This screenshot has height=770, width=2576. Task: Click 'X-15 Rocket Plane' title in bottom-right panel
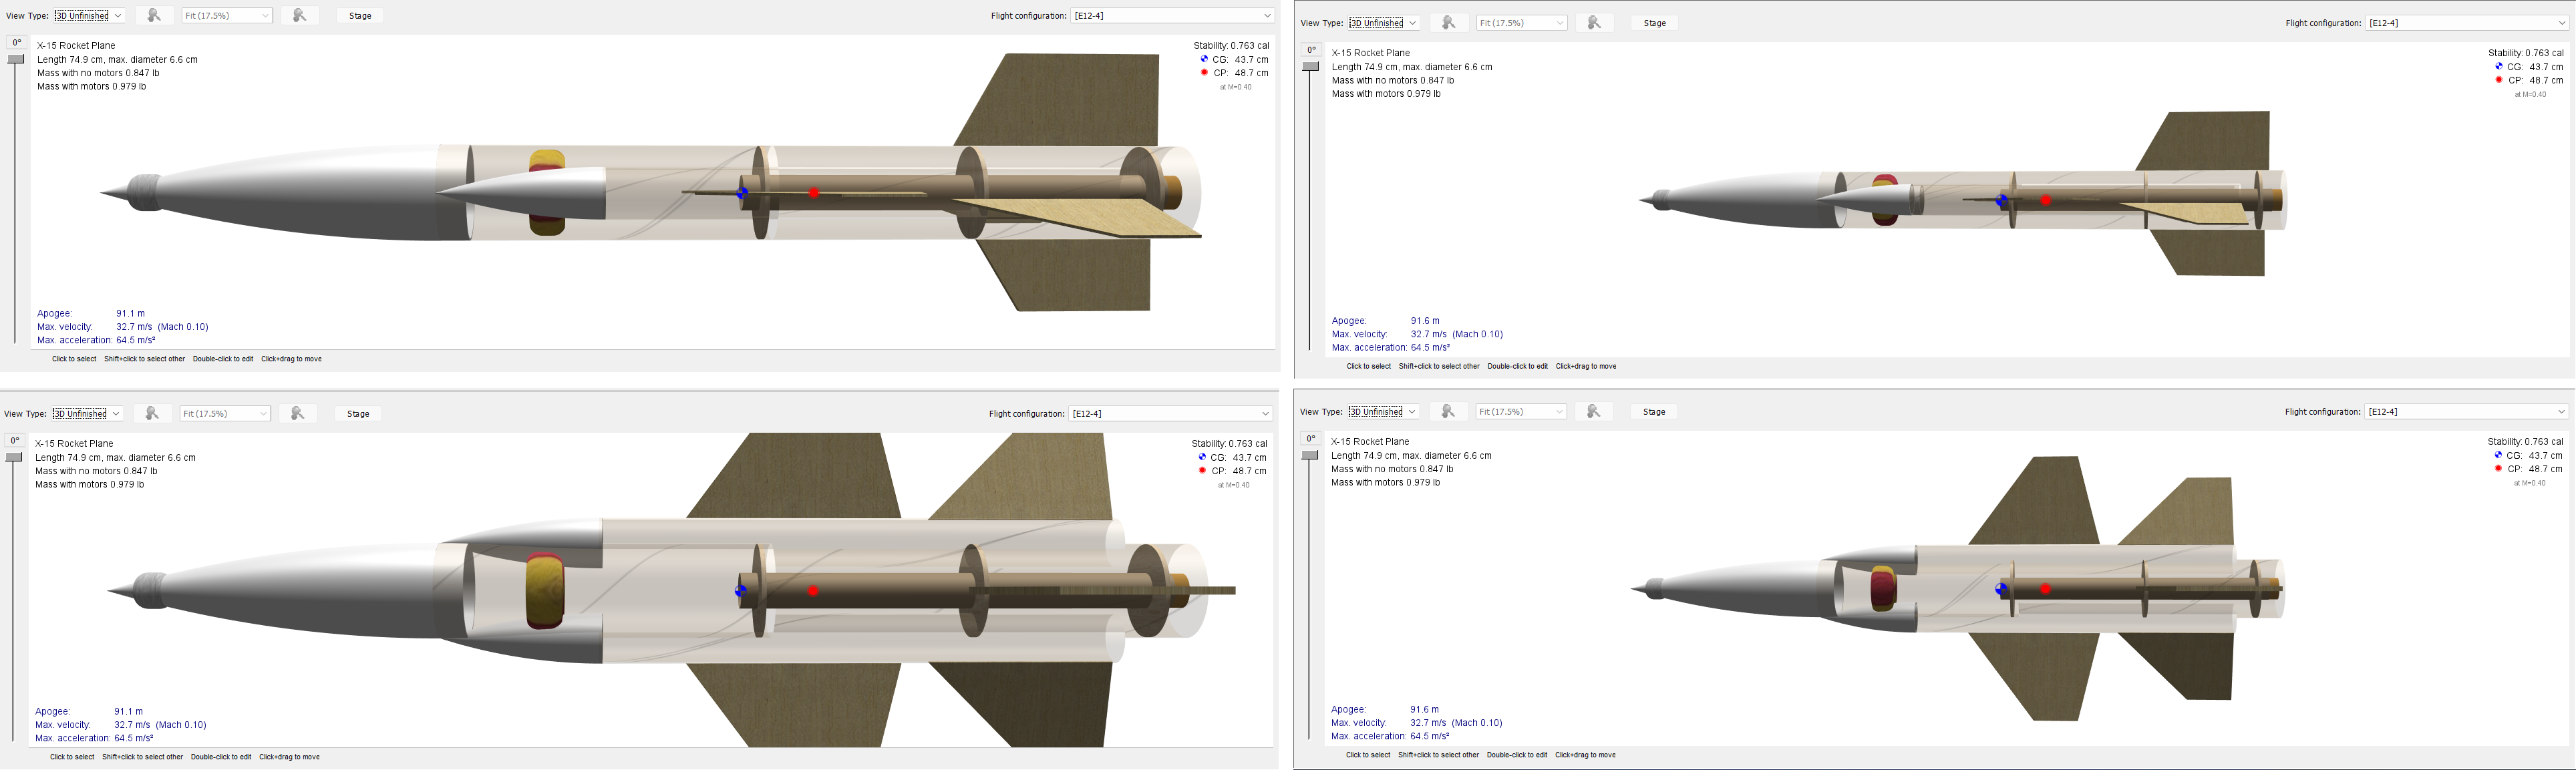1370,441
